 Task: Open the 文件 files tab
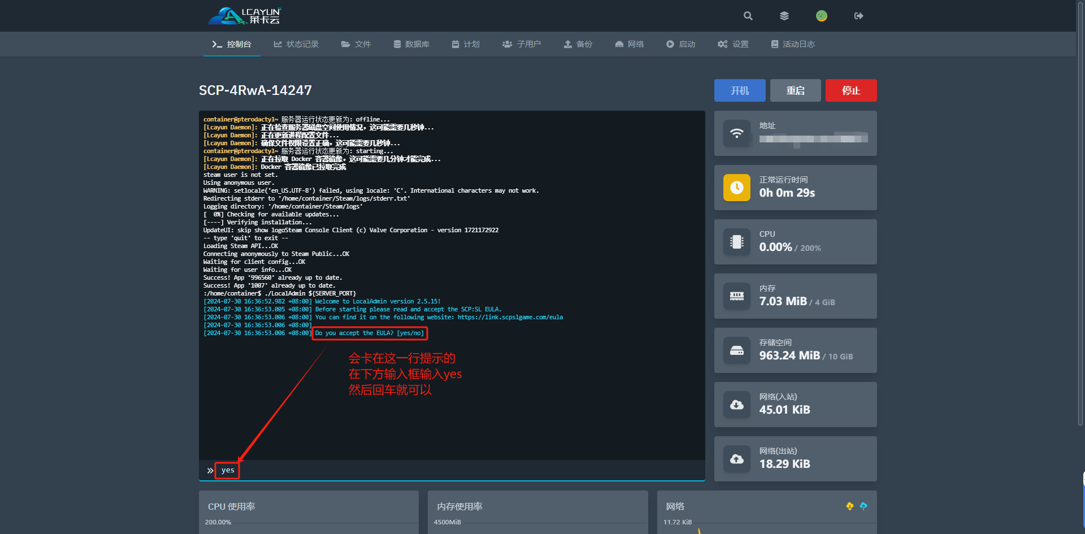[x=356, y=44]
